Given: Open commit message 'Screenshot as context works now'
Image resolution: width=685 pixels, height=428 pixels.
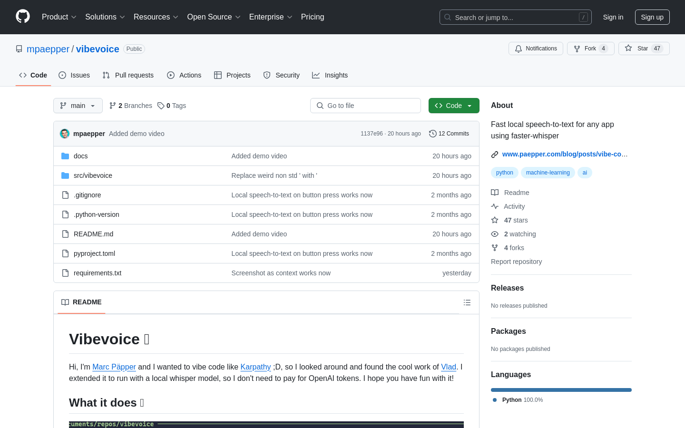Looking at the screenshot, I should point(281,273).
